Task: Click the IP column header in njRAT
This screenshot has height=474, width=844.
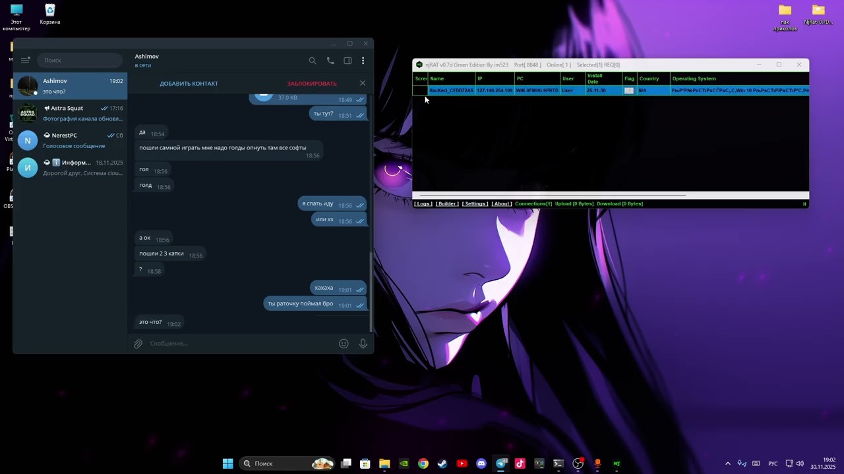Action: (x=495, y=78)
